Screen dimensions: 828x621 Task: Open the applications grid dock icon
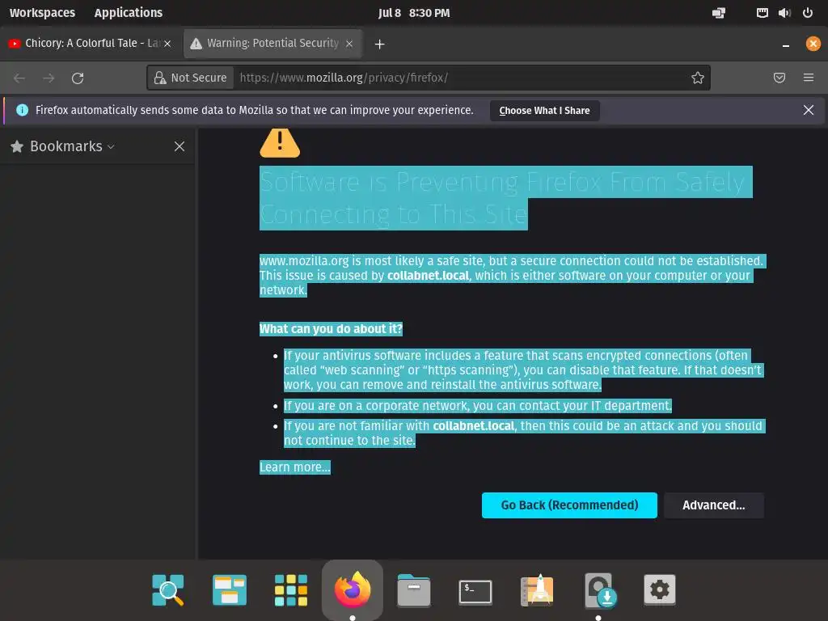[x=291, y=589]
